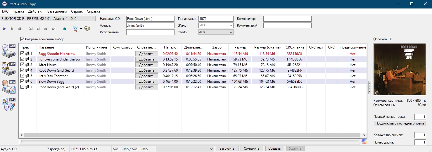This screenshot has height=152, width=432.
Task: Open the Сервис menu
Action: (x=77, y=11)
